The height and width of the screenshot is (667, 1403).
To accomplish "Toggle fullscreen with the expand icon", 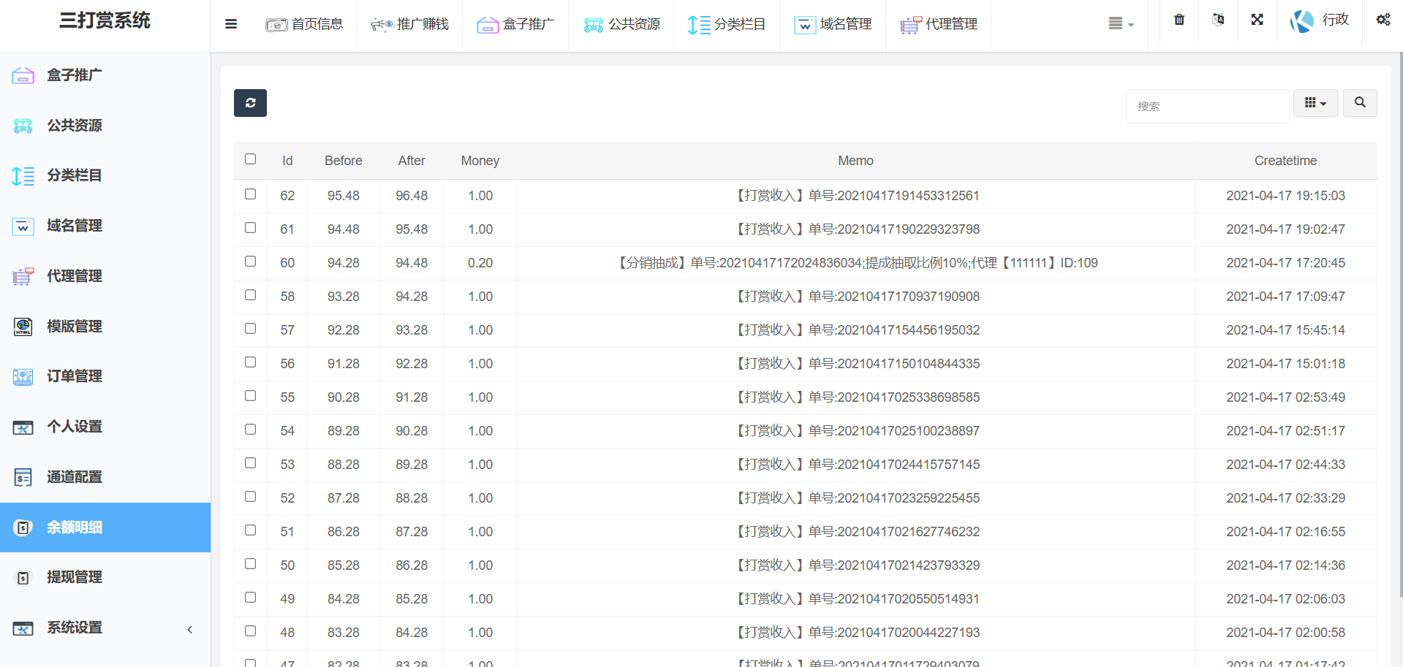I will tap(1257, 20).
